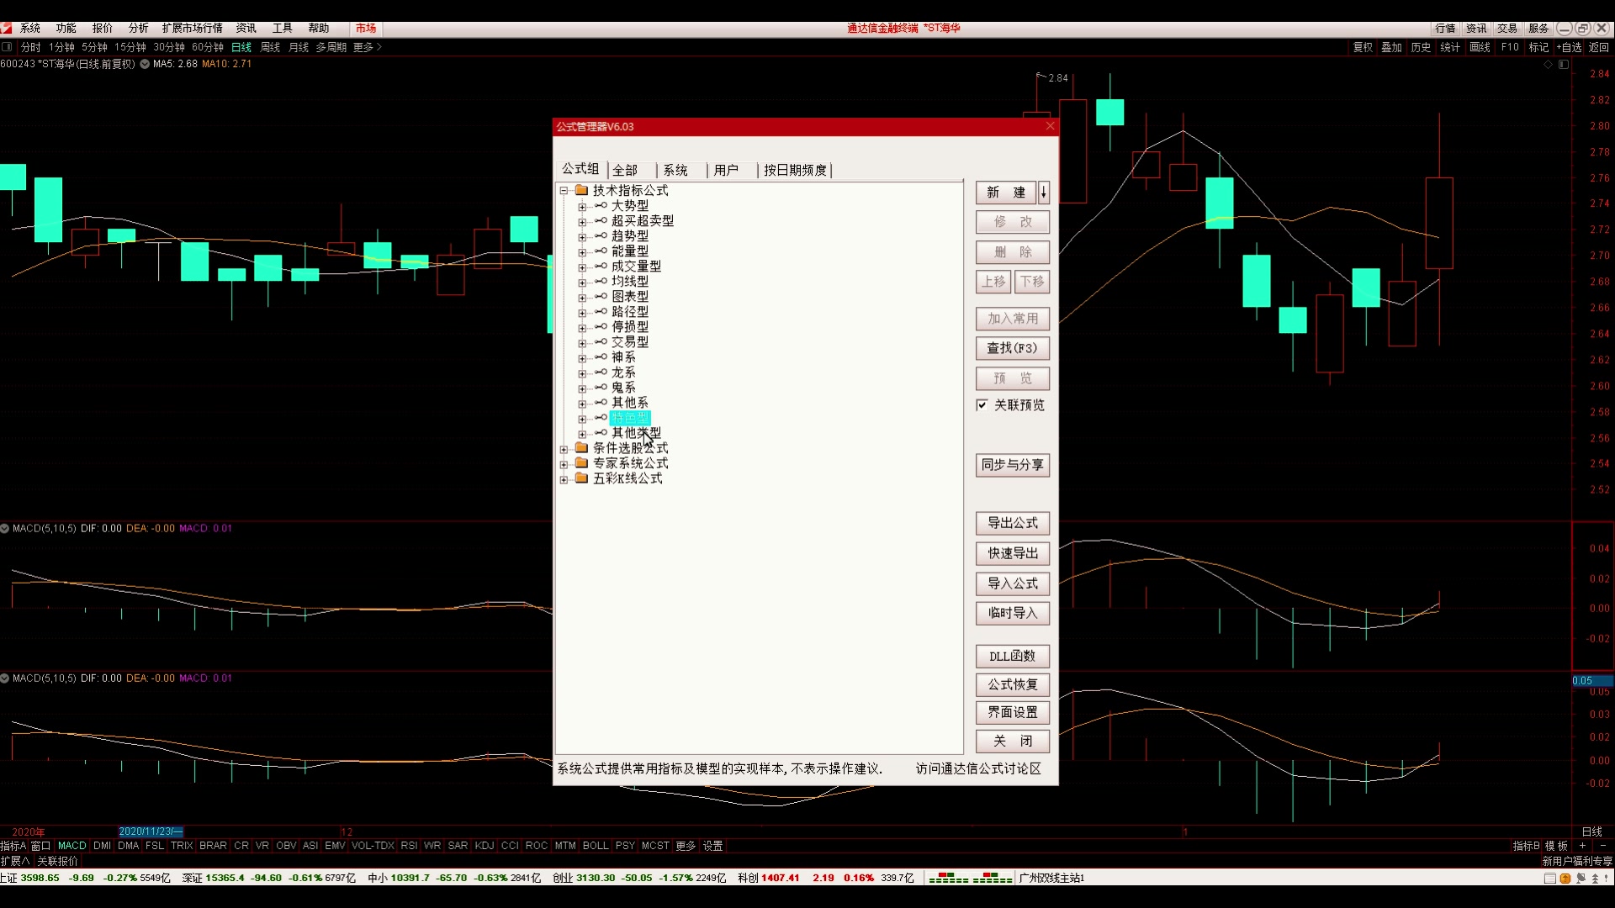This screenshot has height=908, width=1615.
Task: Open the 访问通达信公式讨论区 link
Action: (x=978, y=769)
